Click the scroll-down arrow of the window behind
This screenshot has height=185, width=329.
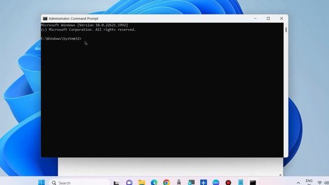coord(281,175)
